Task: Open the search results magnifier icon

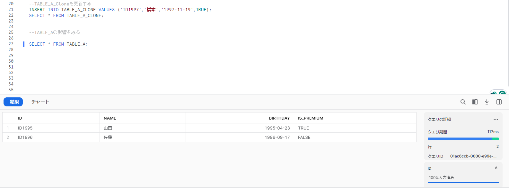Action: tap(463, 102)
